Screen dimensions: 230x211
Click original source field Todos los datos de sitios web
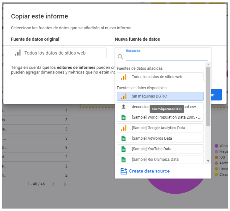pyautogui.click(x=59, y=53)
